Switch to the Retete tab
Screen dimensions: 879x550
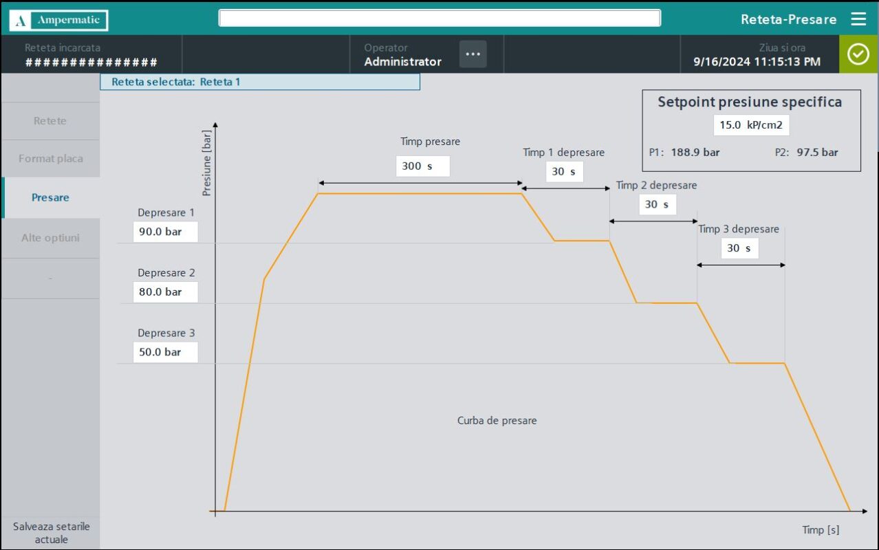pyautogui.click(x=50, y=121)
